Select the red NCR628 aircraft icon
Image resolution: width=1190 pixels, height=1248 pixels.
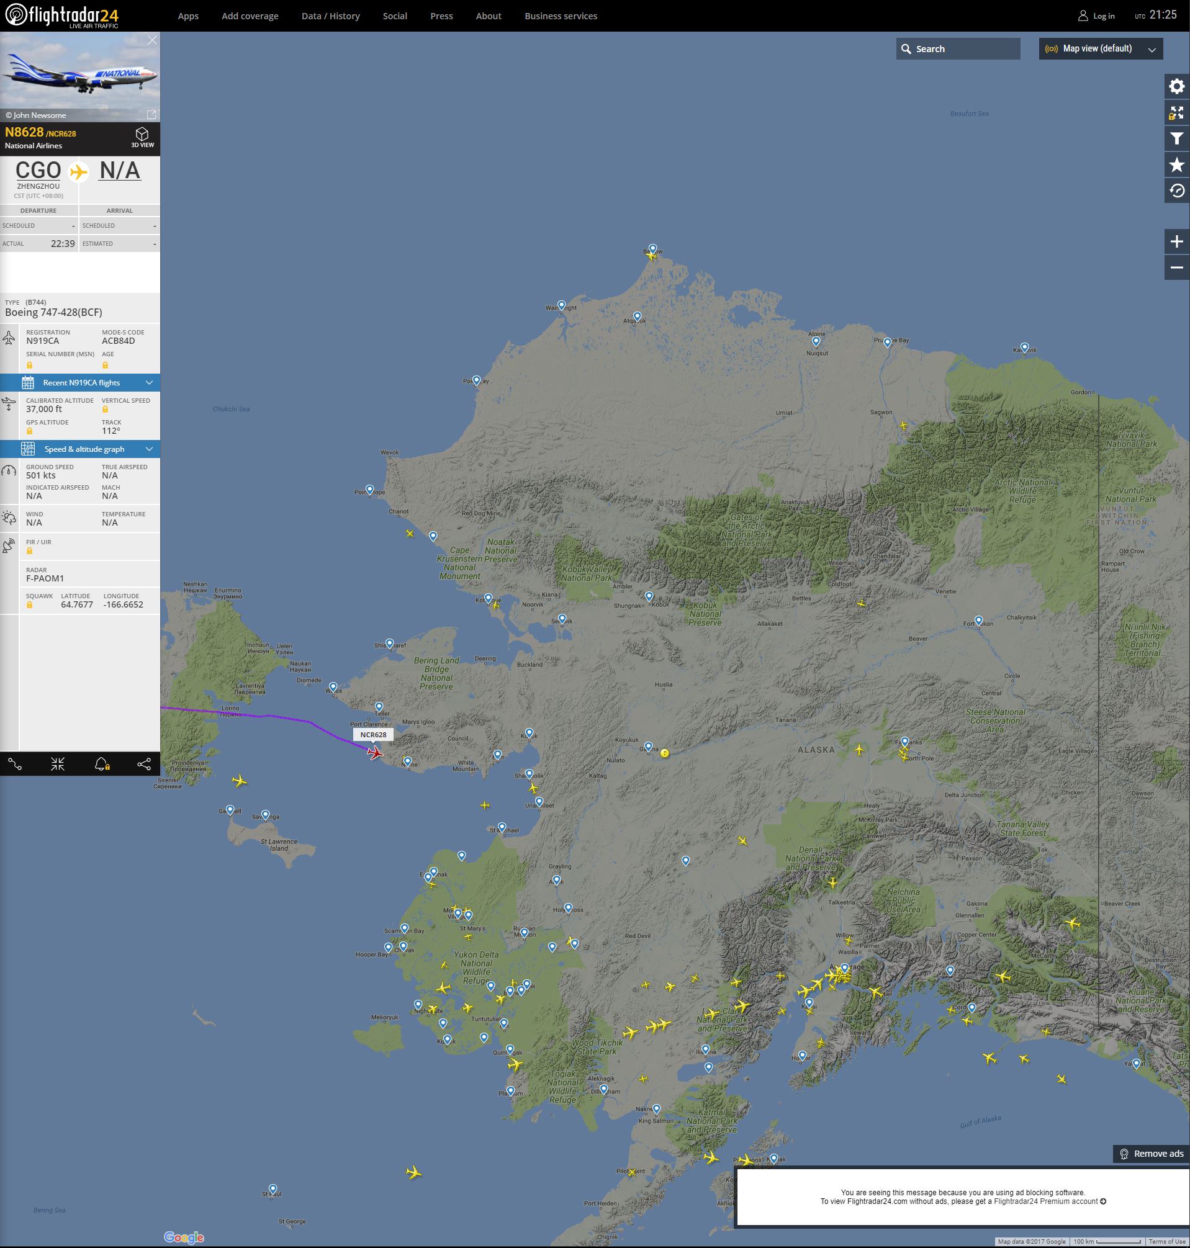(375, 753)
